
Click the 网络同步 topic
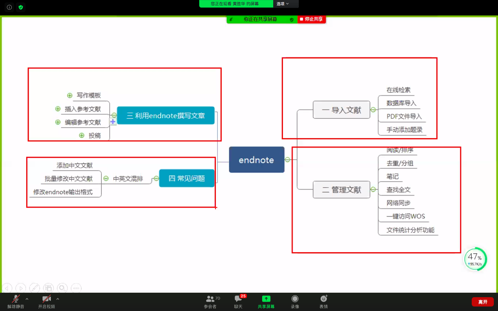pos(398,203)
